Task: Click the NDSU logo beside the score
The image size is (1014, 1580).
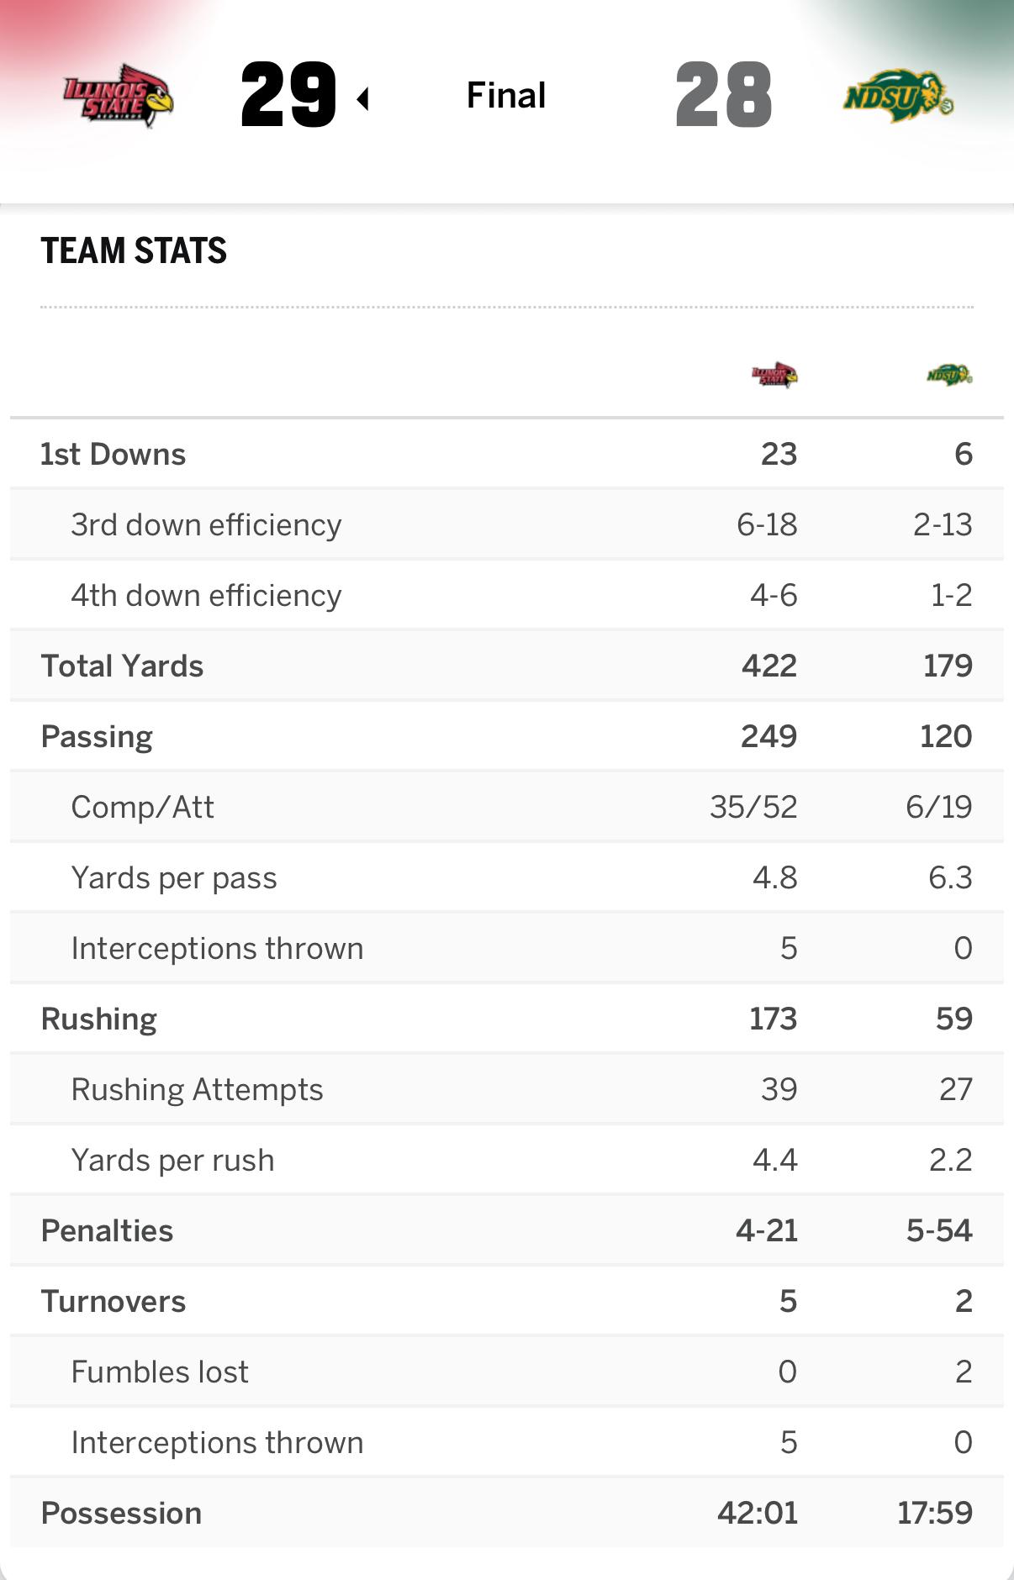Action: pyautogui.click(x=898, y=97)
